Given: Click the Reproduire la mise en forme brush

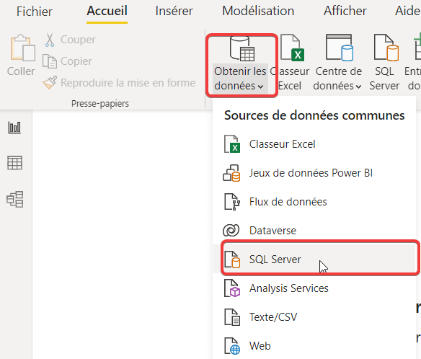Looking at the screenshot, I should pos(50,82).
